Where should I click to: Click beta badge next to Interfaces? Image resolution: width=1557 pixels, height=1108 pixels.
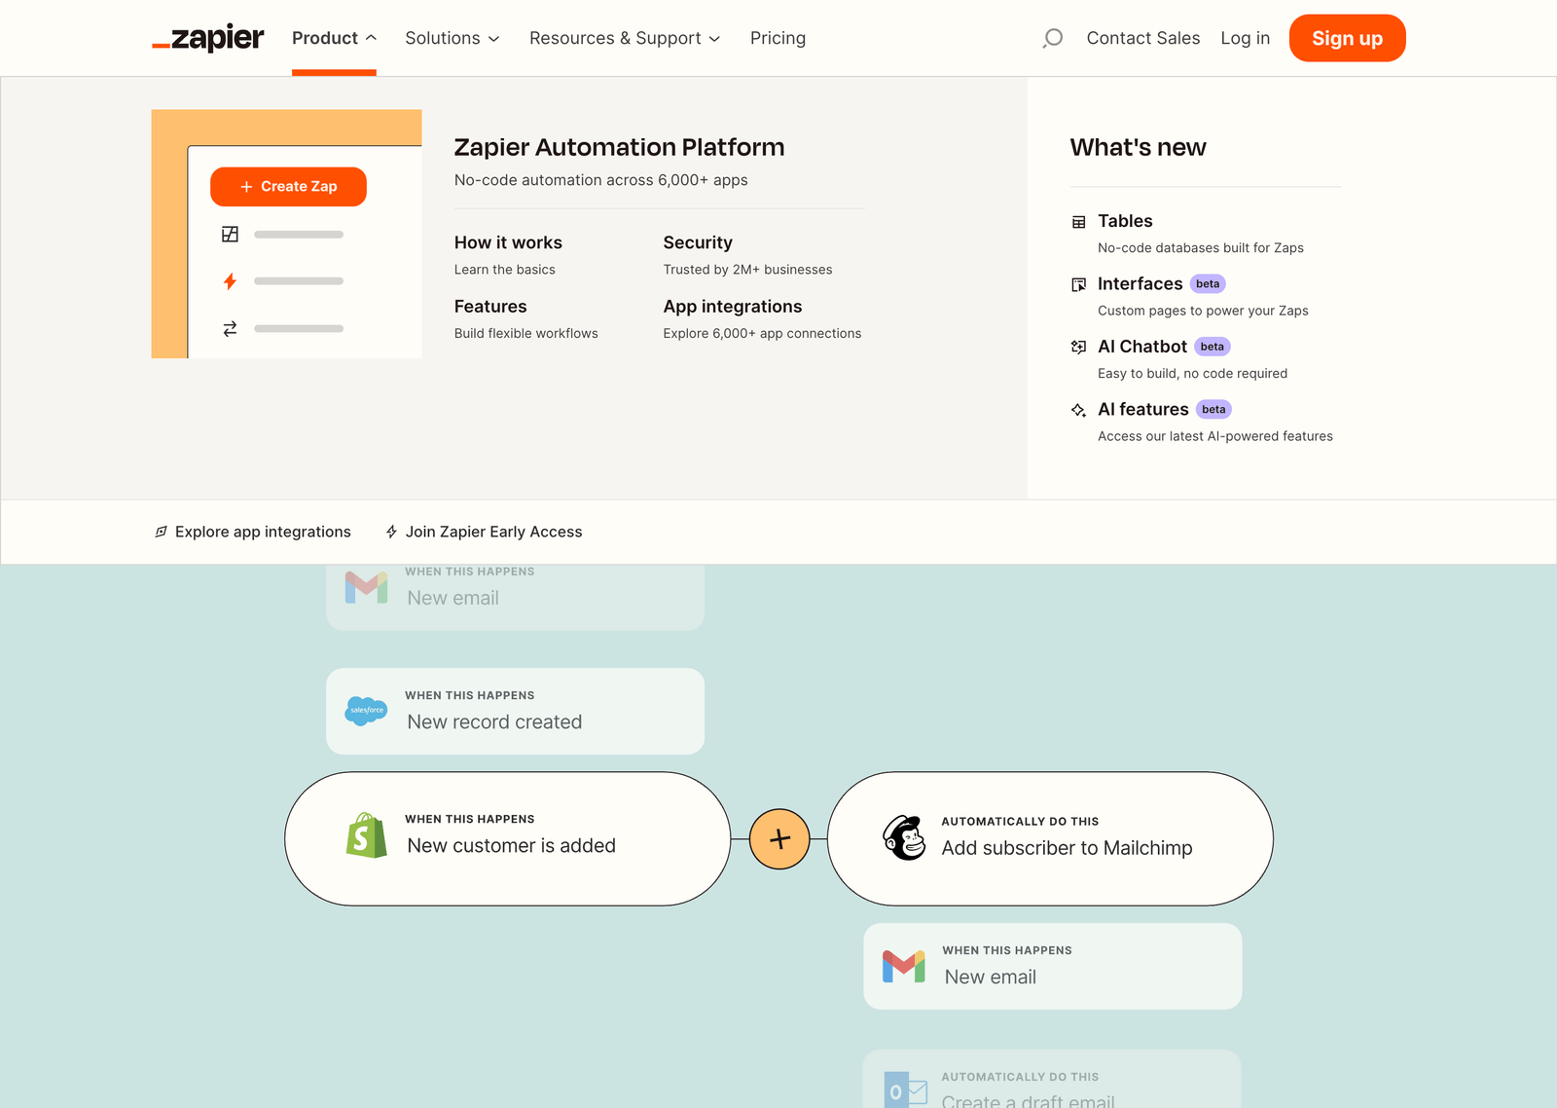point(1208,284)
